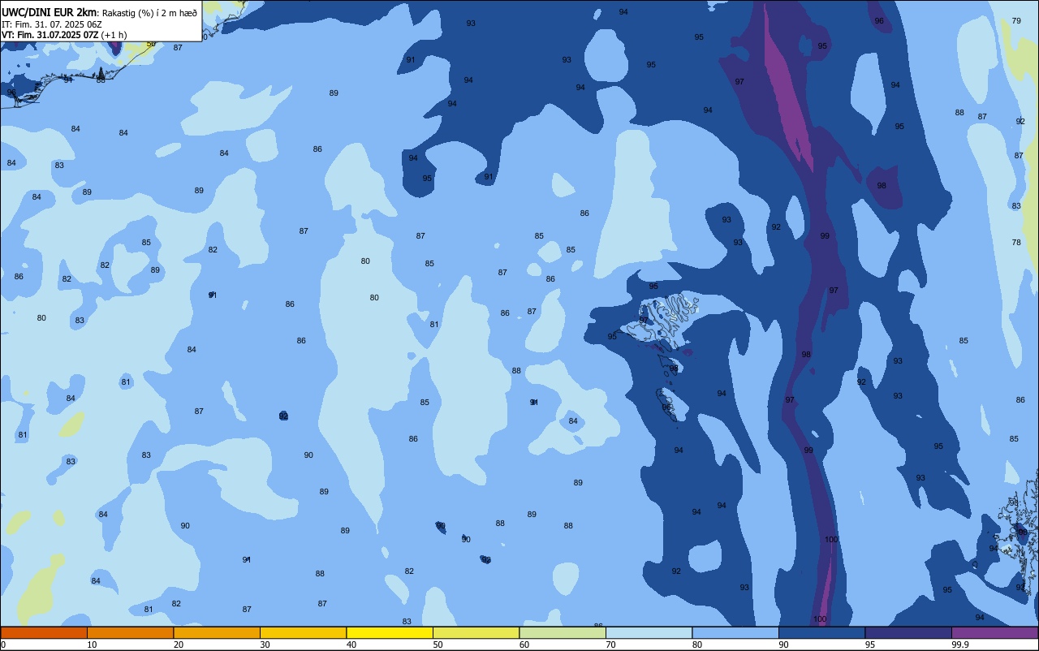Select the pale blue 70–80 legend swatch
This screenshot has height=651, width=1039.
pyautogui.click(x=649, y=632)
